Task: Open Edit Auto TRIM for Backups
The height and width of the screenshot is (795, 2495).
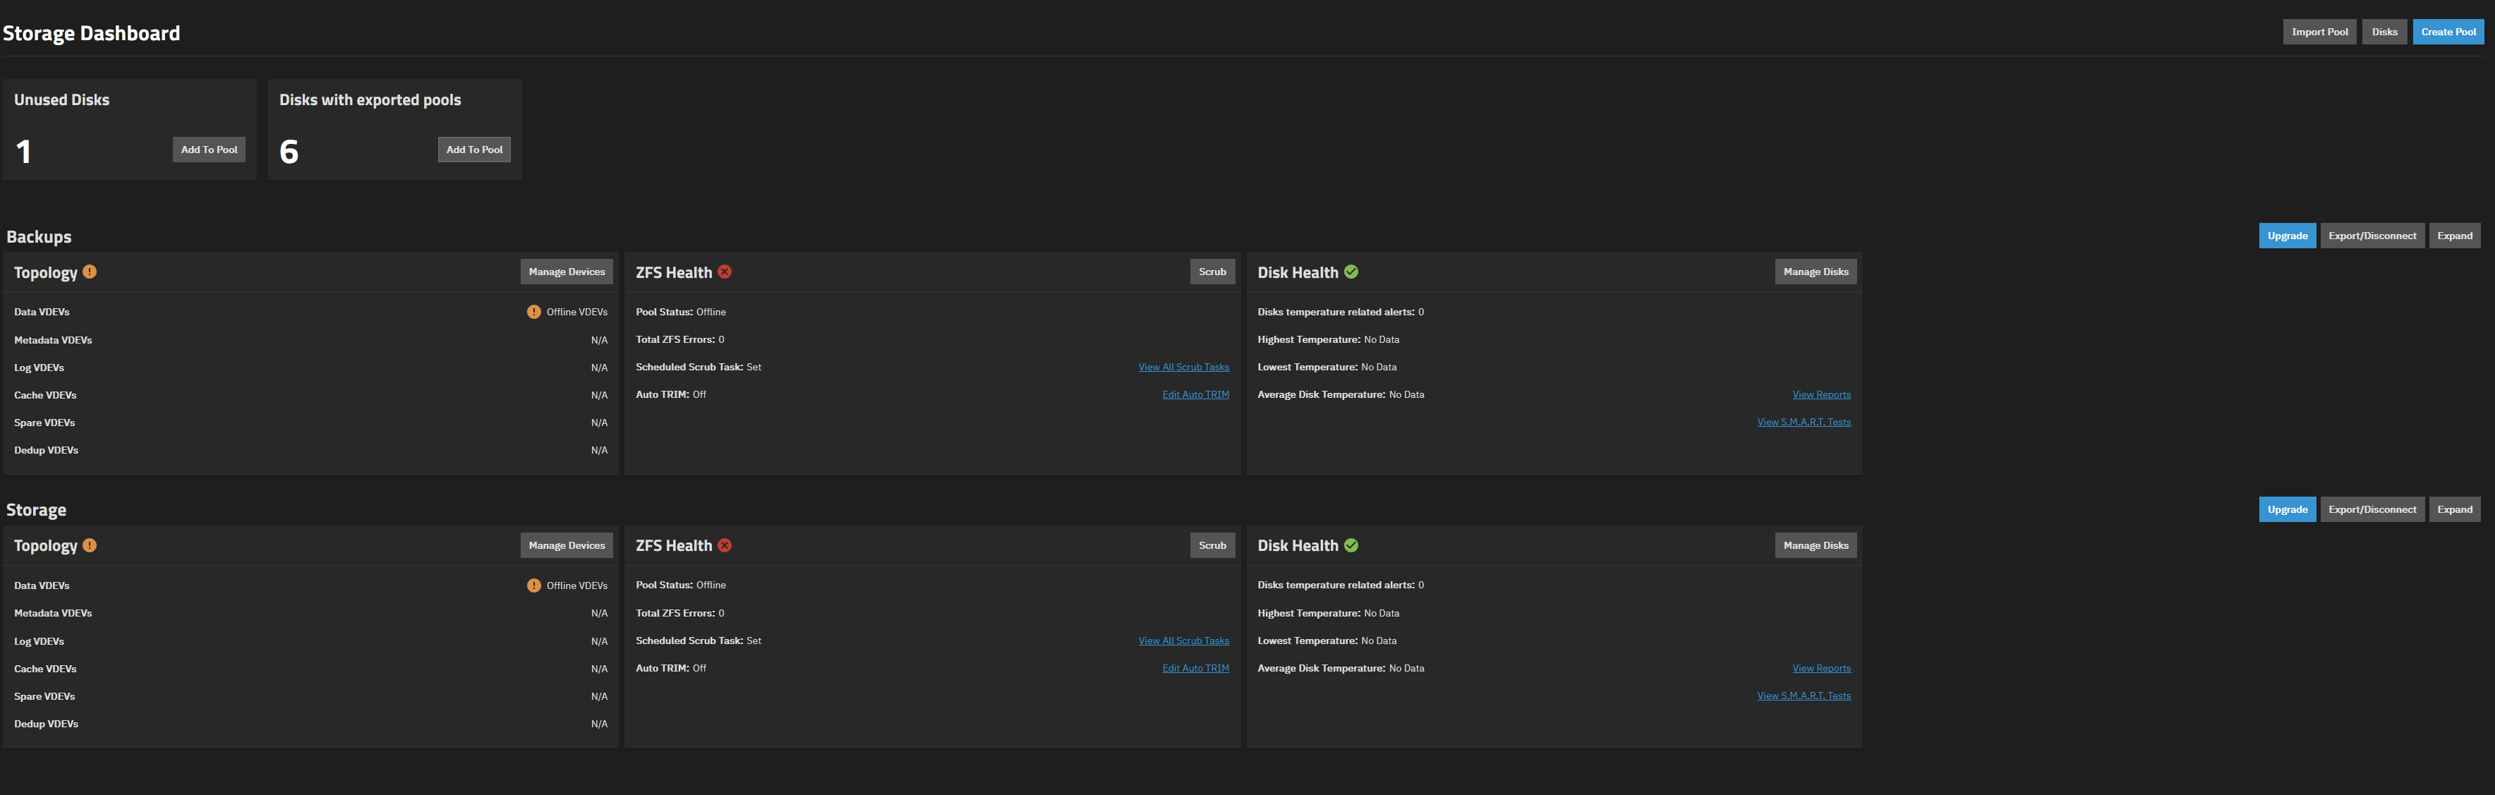Action: click(x=1195, y=395)
